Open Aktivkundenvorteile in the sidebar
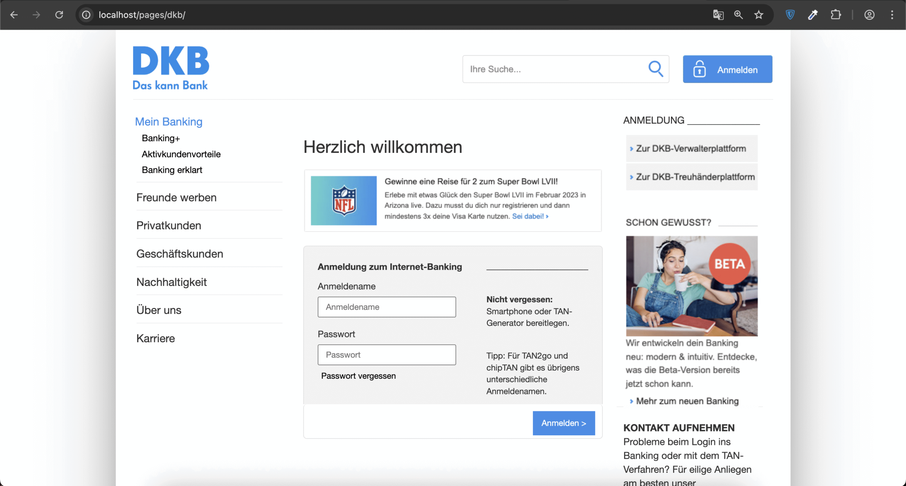 (x=181, y=154)
